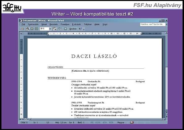This screenshot has height=130, width=184.
Task: Click the Shrink to Fit icon
Action: point(60,29)
